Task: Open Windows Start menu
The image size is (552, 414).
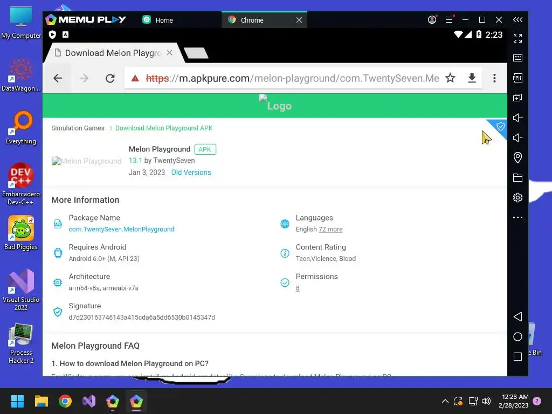Action: pos(17,401)
